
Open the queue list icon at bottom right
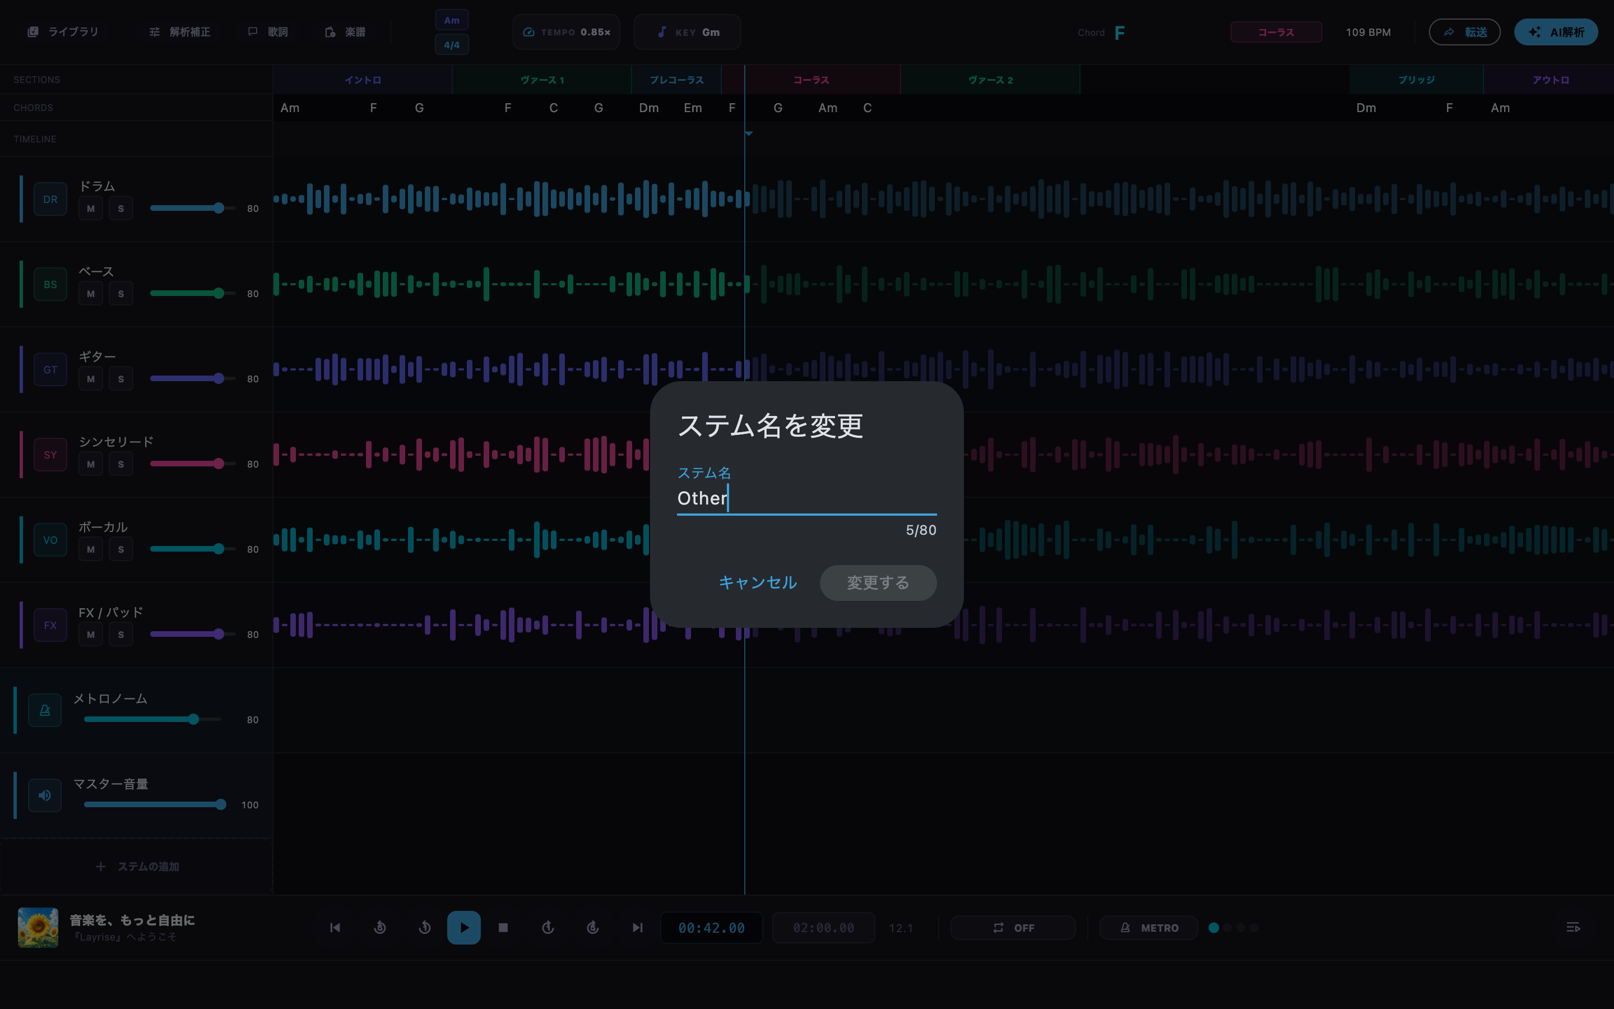(x=1573, y=928)
